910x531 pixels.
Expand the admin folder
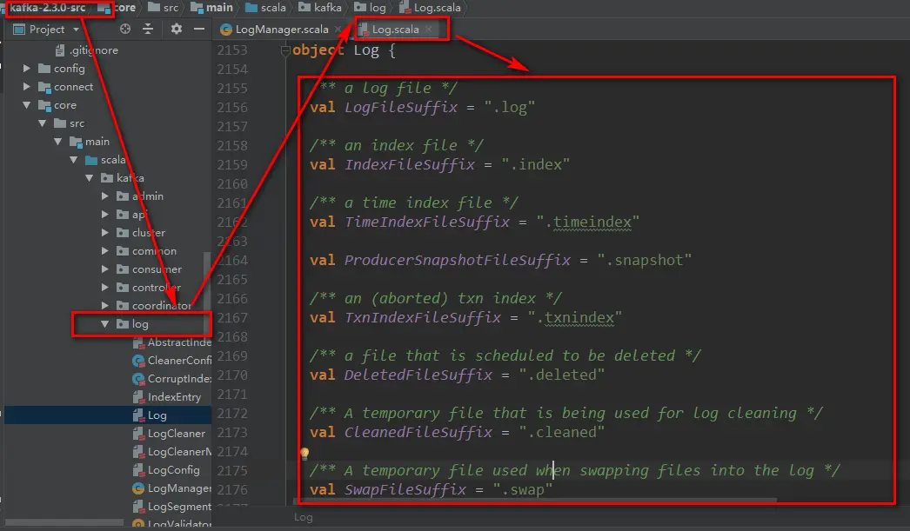[x=104, y=196]
